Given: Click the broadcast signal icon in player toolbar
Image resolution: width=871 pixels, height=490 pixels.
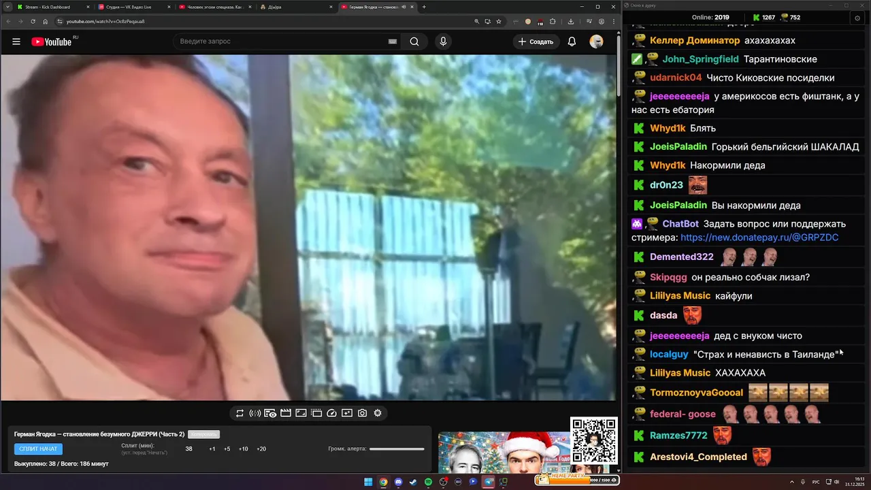Looking at the screenshot, I should (255, 413).
